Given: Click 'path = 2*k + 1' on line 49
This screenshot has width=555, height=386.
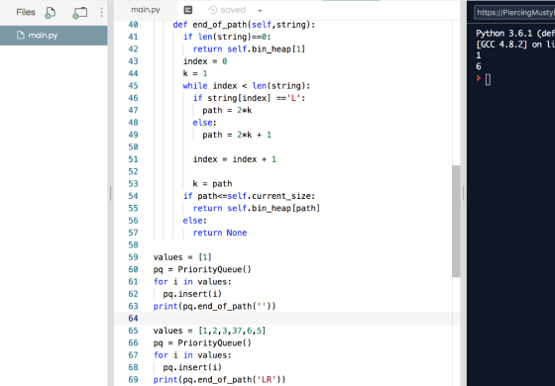Looking at the screenshot, I should click(x=237, y=135).
